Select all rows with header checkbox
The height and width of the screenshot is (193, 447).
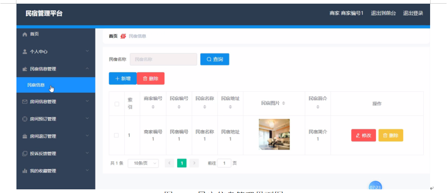pyautogui.click(x=117, y=104)
